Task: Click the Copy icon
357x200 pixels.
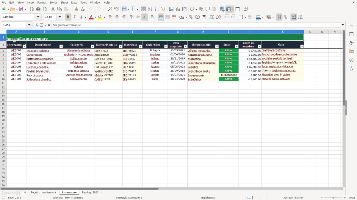Action: 59,9
